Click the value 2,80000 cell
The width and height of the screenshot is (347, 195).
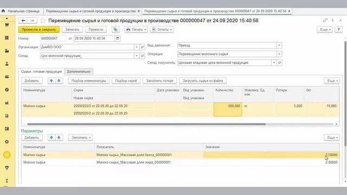271,162
